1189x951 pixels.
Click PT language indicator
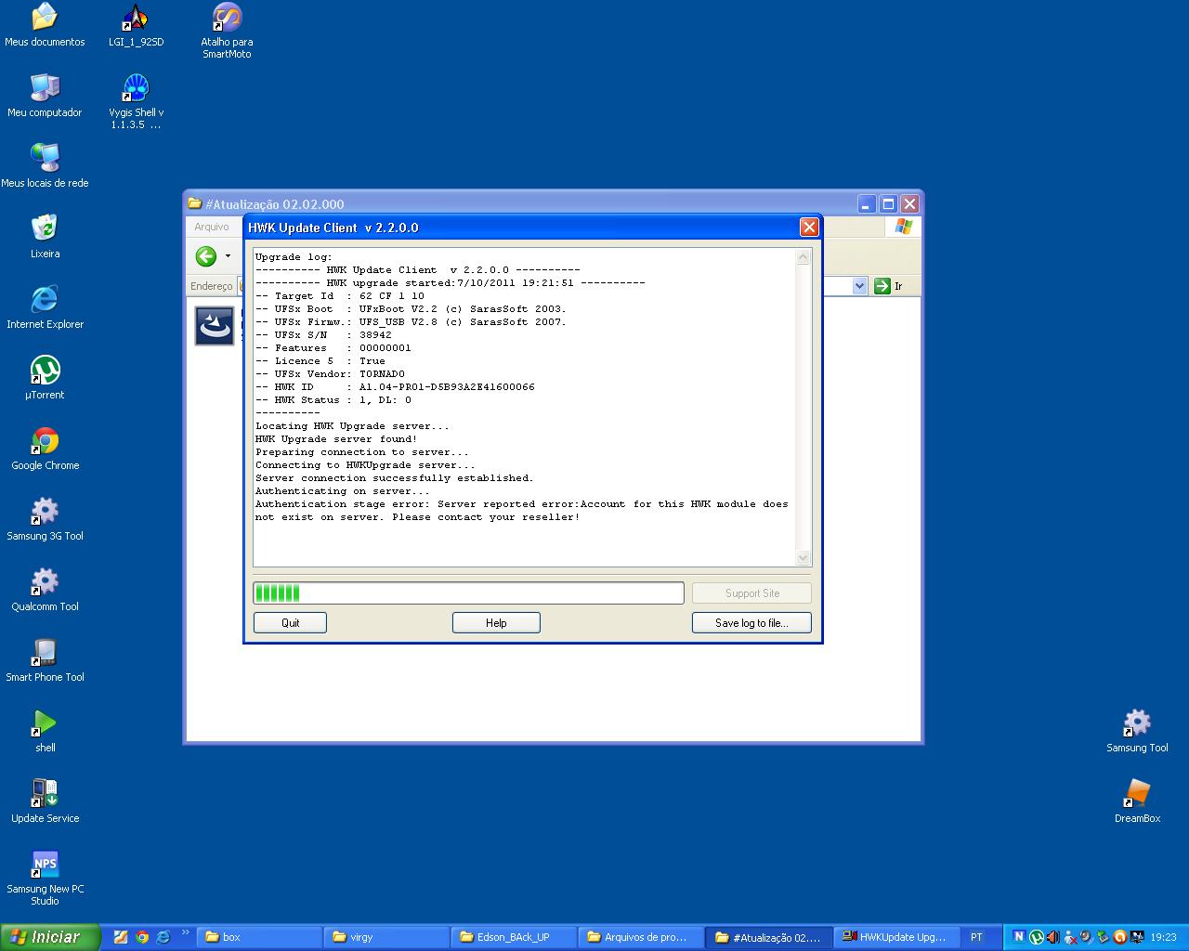click(x=976, y=937)
